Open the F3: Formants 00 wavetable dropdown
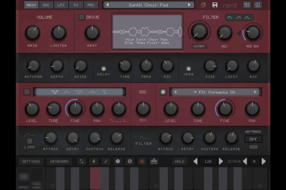 pos(215,92)
